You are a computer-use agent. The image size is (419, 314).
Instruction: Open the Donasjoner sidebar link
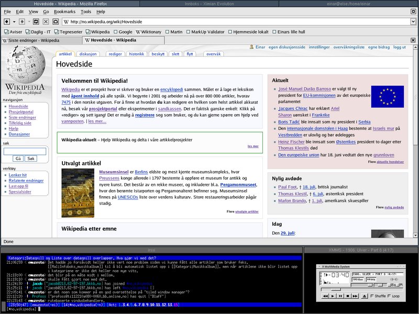coord(19,134)
